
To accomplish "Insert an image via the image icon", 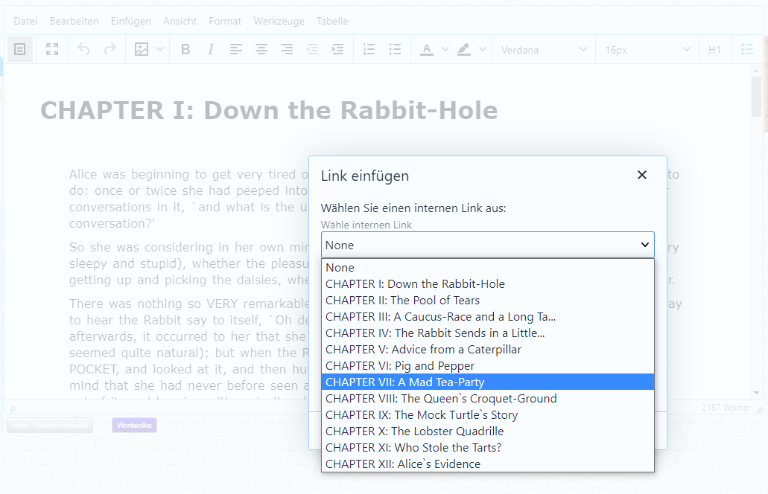I will [x=142, y=49].
